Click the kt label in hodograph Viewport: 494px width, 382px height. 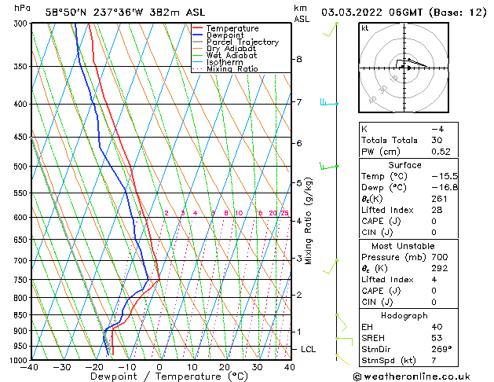[365, 28]
